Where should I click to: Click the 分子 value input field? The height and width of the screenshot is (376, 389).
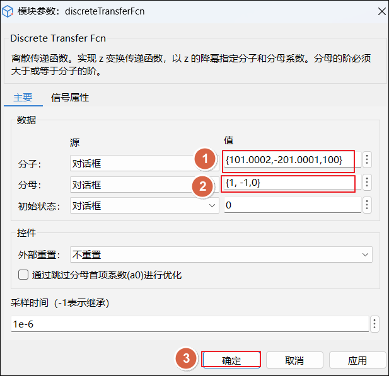click(290, 161)
